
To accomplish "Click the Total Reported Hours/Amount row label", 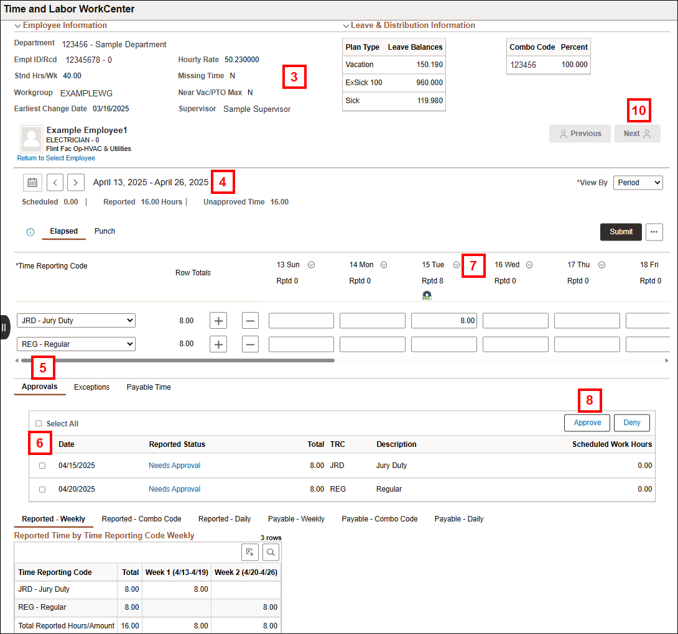I will point(66,626).
